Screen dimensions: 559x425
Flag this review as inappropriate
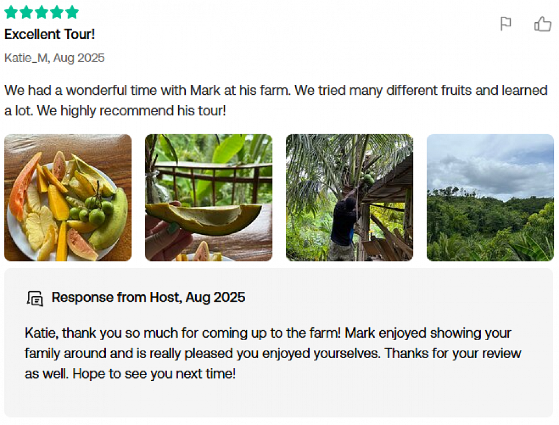[505, 24]
